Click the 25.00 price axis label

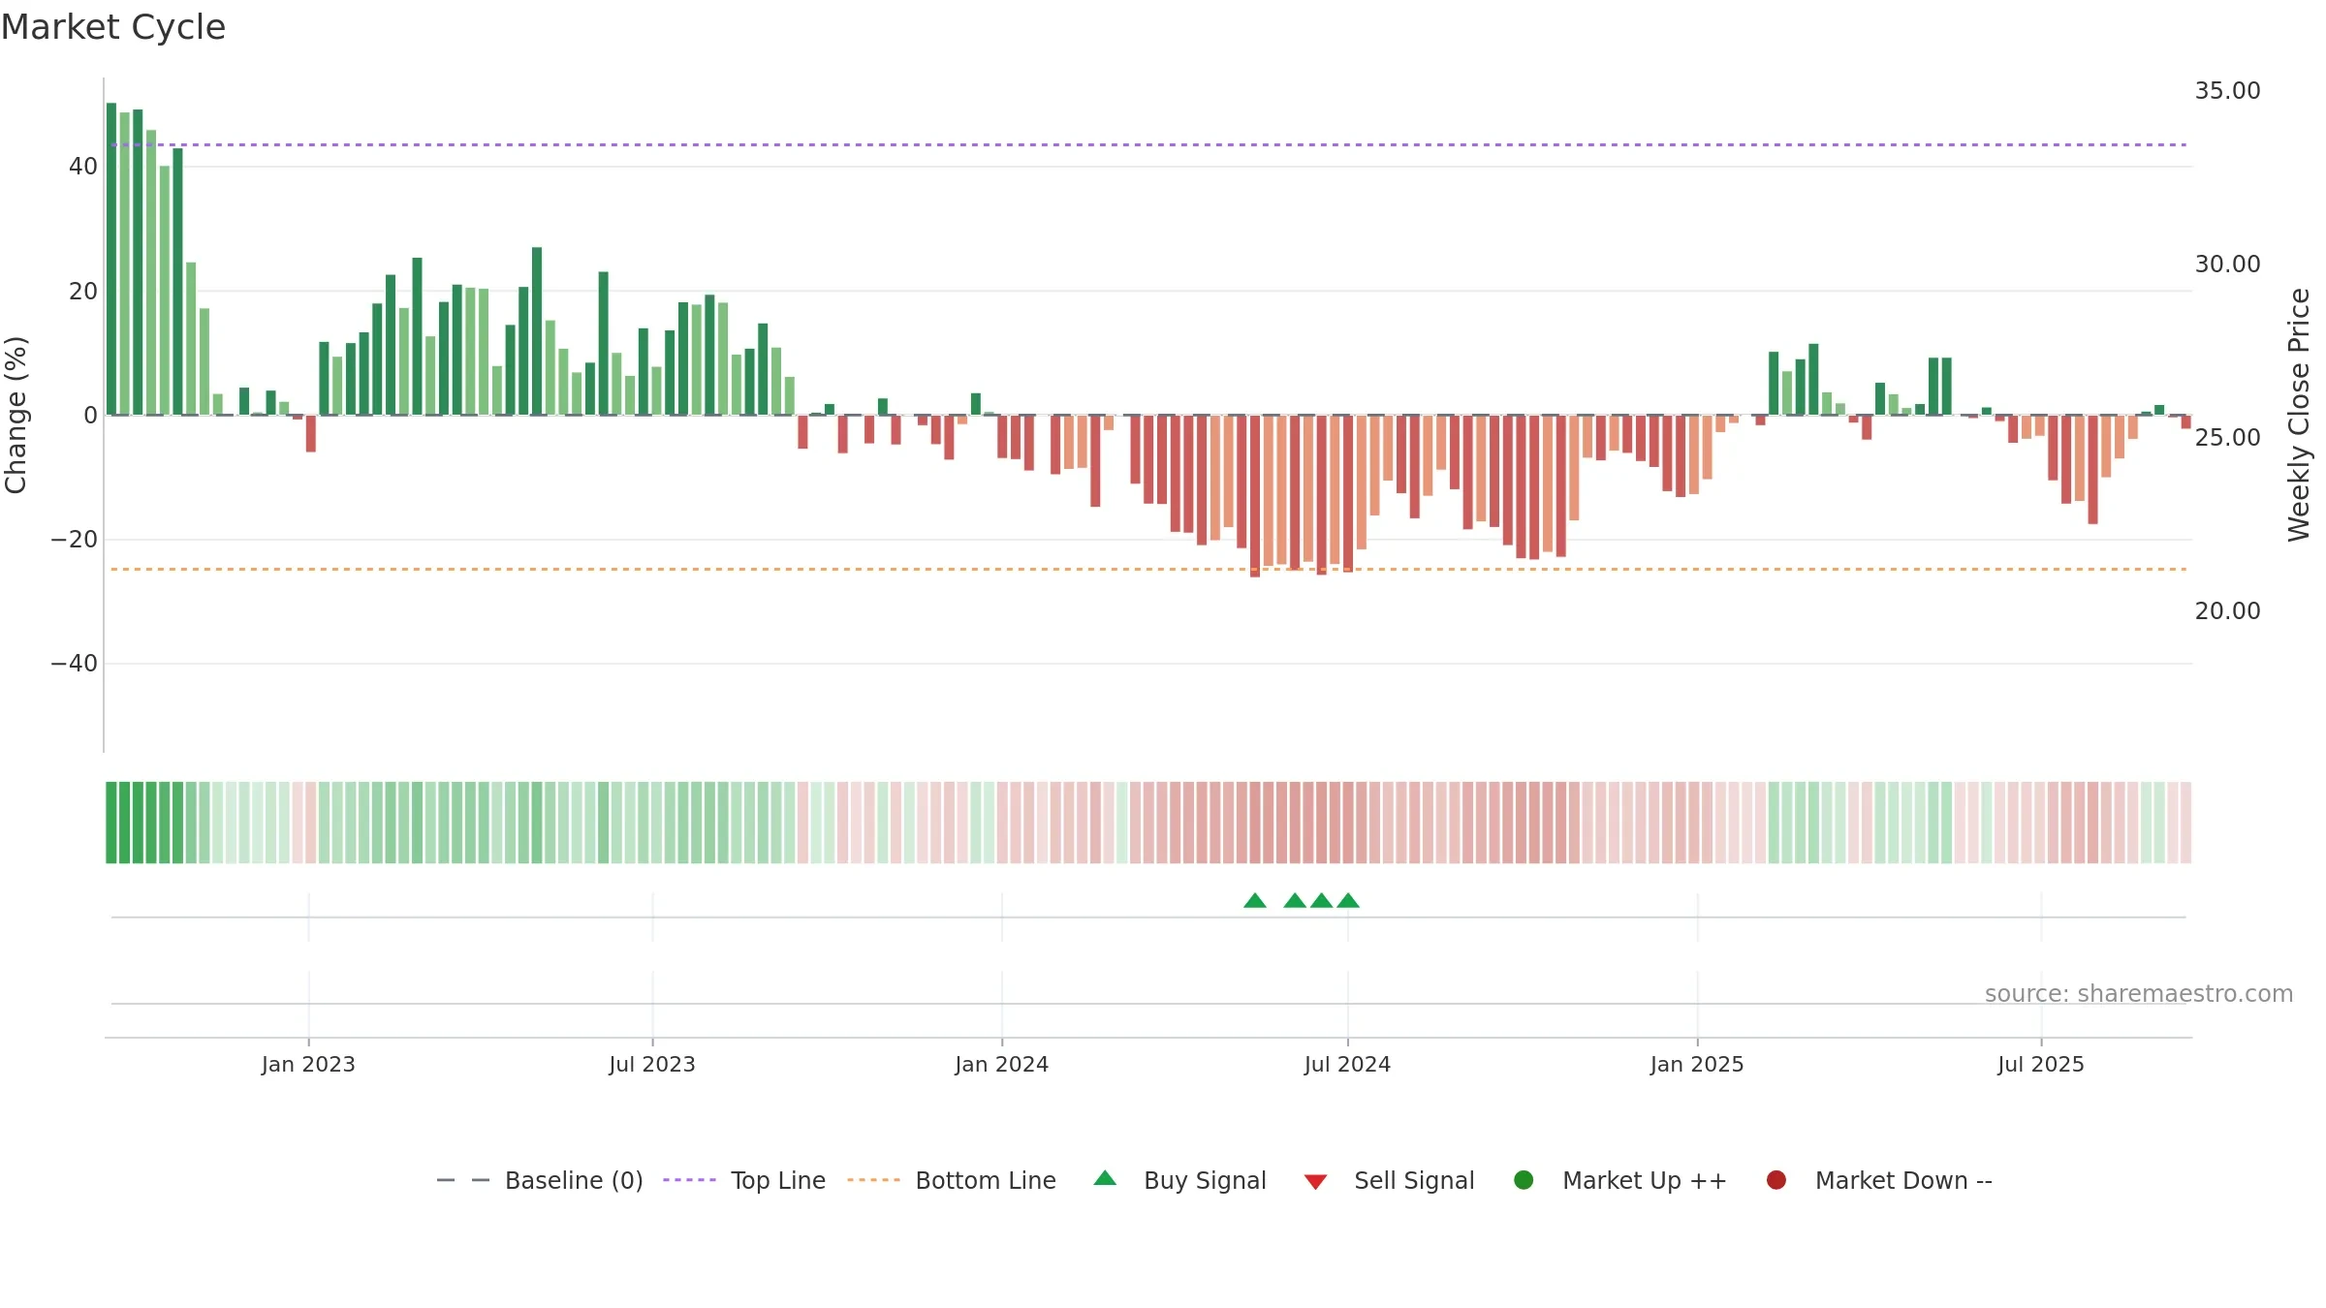(x=2227, y=438)
